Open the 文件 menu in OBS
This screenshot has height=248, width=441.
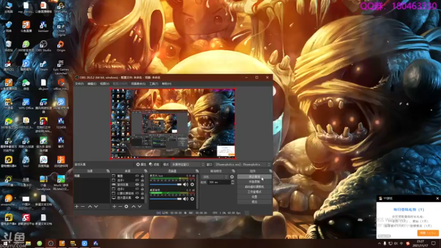coord(79,84)
